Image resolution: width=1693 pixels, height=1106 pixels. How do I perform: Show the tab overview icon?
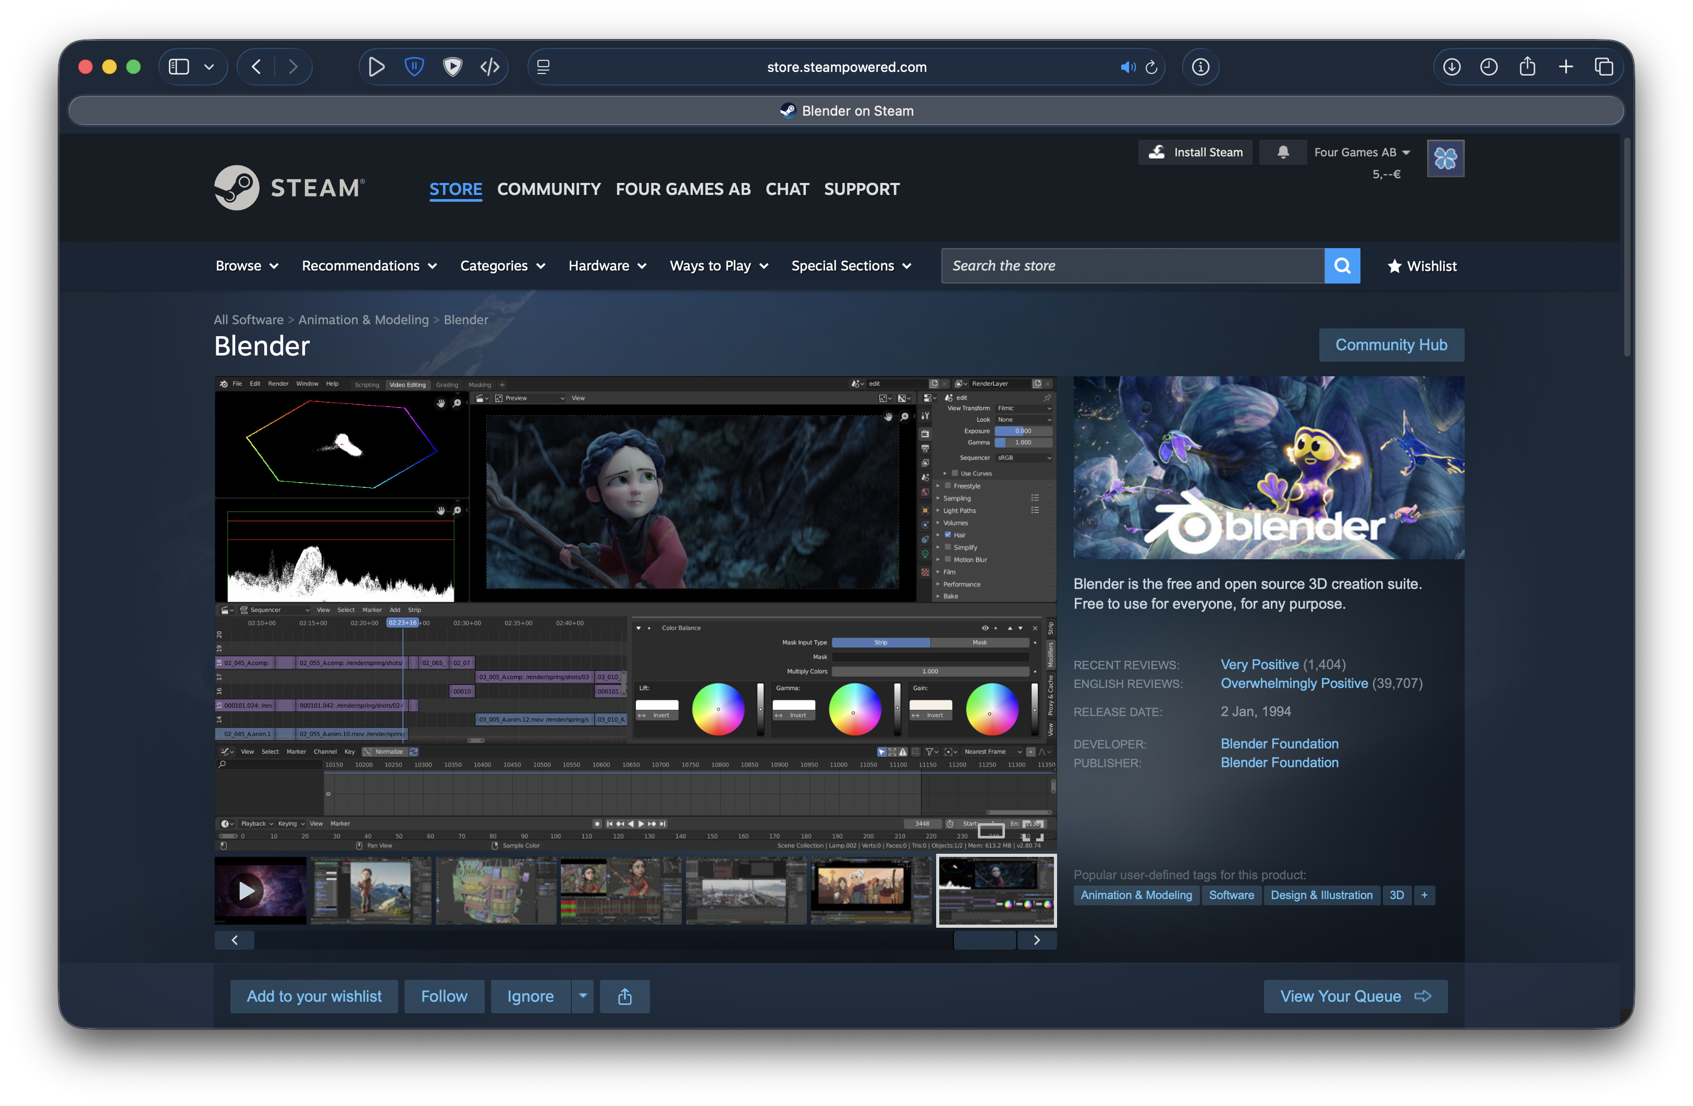coord(1604,67)
